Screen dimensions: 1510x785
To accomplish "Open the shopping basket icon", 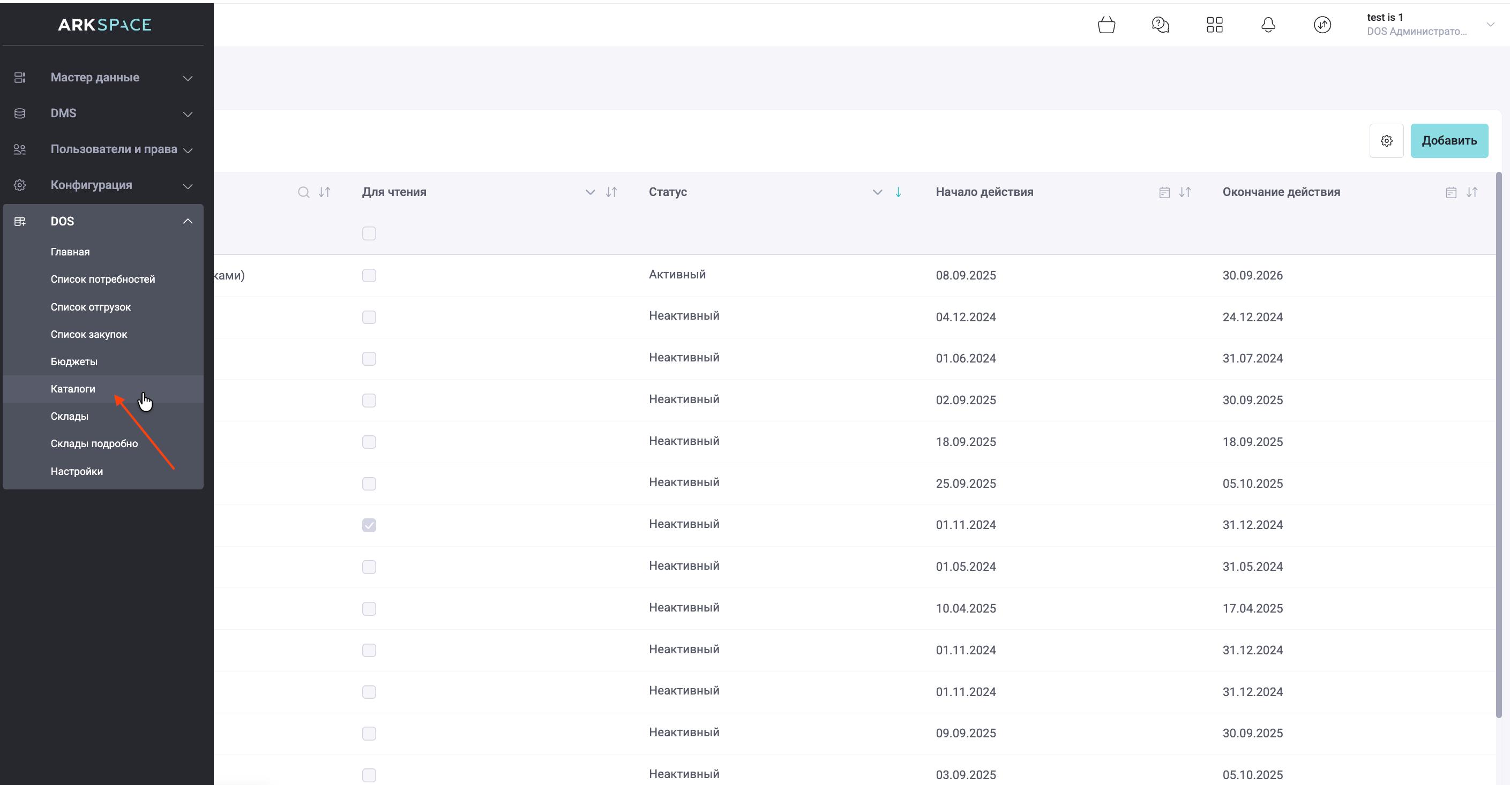I will [1106, 25].
